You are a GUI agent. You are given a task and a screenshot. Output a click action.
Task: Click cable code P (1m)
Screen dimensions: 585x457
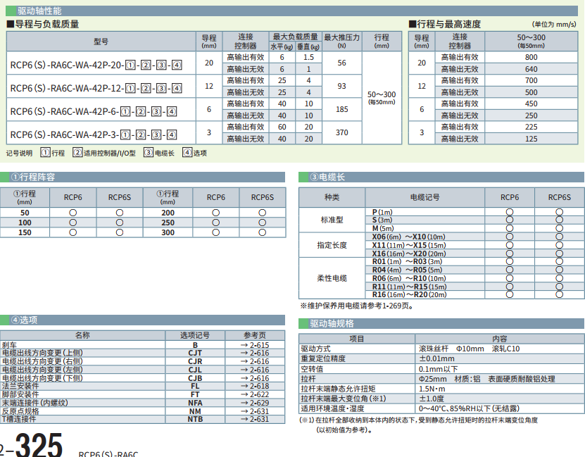382,212
